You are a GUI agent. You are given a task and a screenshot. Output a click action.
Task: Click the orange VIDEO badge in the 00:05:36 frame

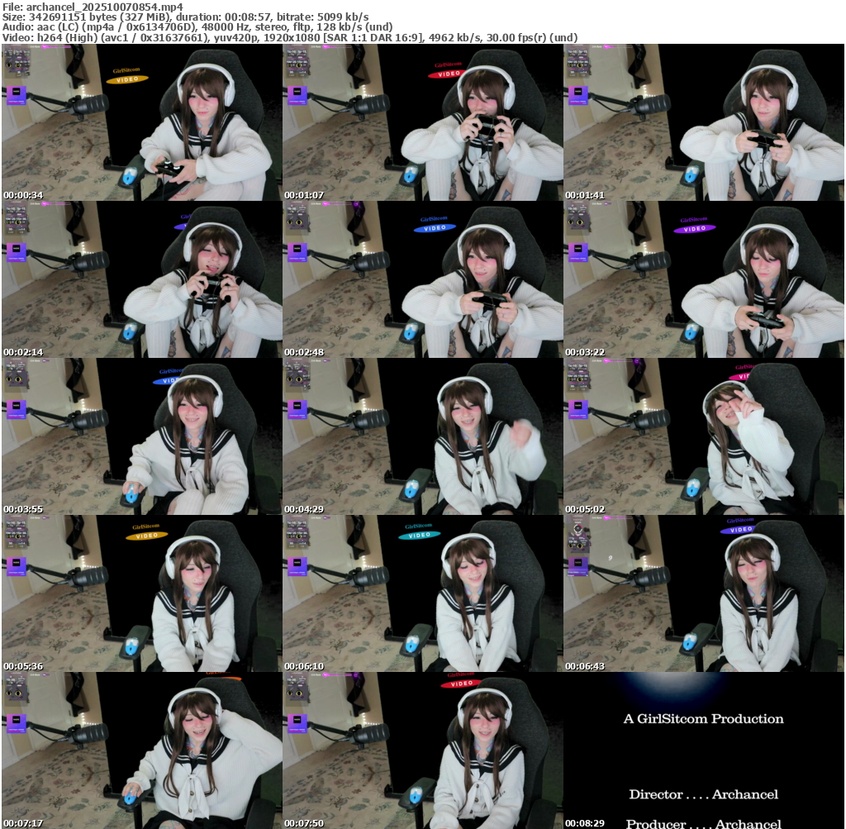pos(146,535)
